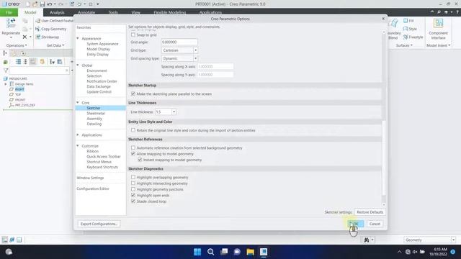Collapse the Core category

[78, 102]
